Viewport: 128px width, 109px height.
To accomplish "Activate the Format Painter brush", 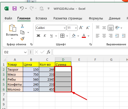I will pyautogui.click(x=22, y=39).
